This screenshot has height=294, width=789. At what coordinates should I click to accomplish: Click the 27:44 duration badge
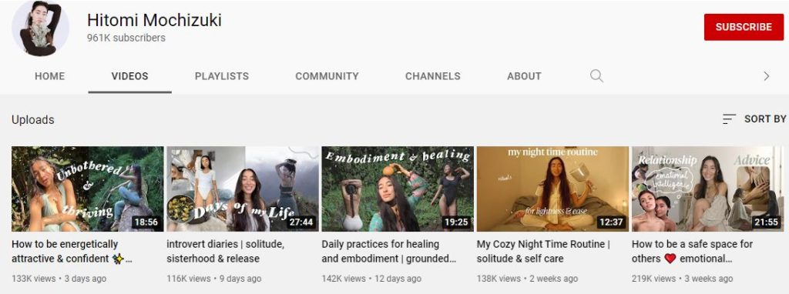point(301,222)
